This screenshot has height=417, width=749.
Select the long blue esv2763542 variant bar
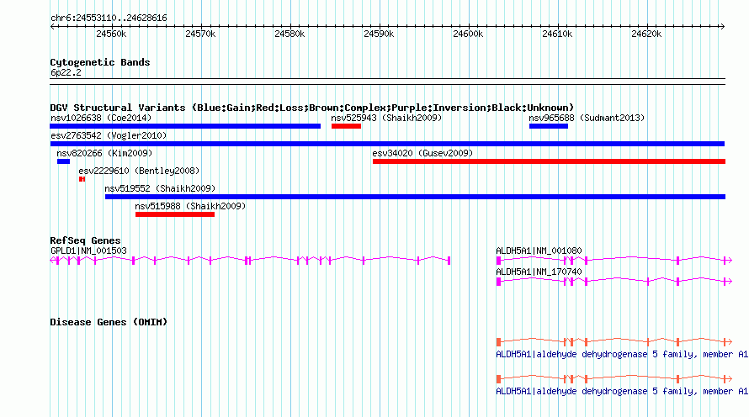tap(387, 144)
